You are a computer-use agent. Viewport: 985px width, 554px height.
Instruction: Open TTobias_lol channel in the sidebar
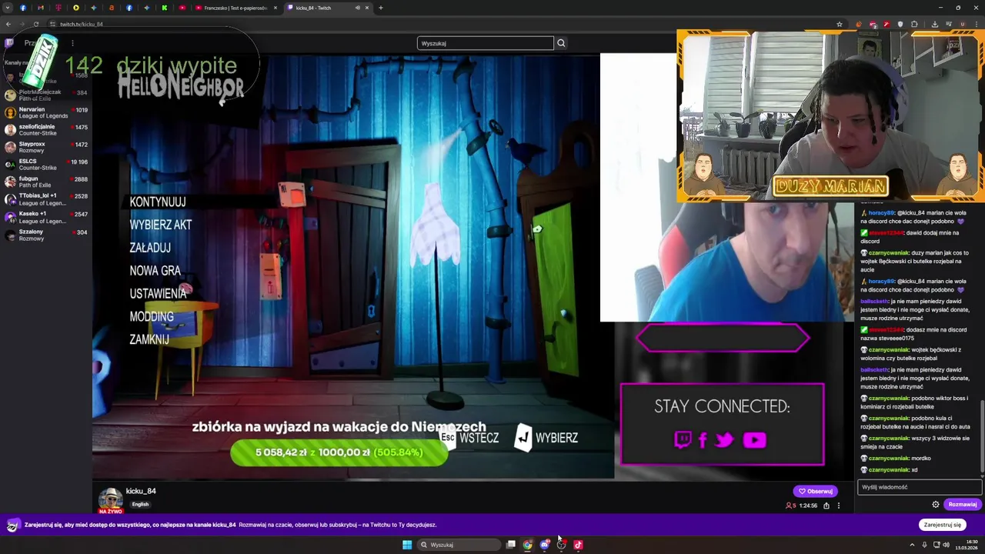coord(46,199)
